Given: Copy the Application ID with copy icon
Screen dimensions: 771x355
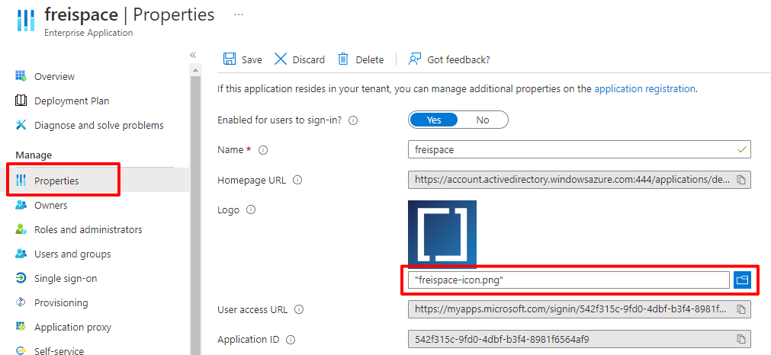Looking at the screenshot, I should (741, 339).
